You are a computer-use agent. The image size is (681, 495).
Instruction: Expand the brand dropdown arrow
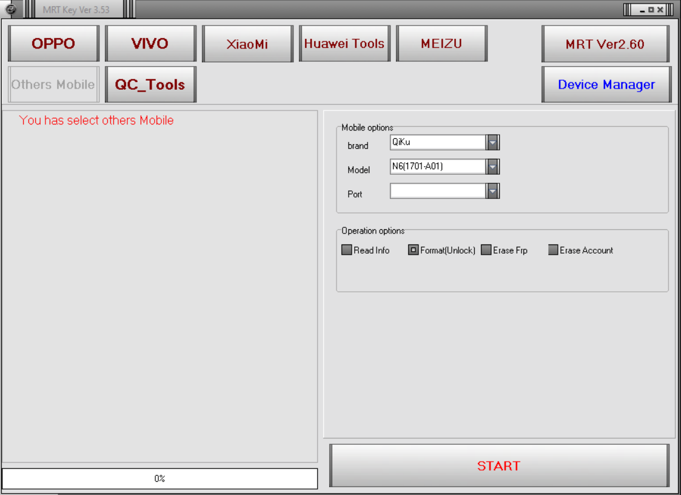pos(492,142)
